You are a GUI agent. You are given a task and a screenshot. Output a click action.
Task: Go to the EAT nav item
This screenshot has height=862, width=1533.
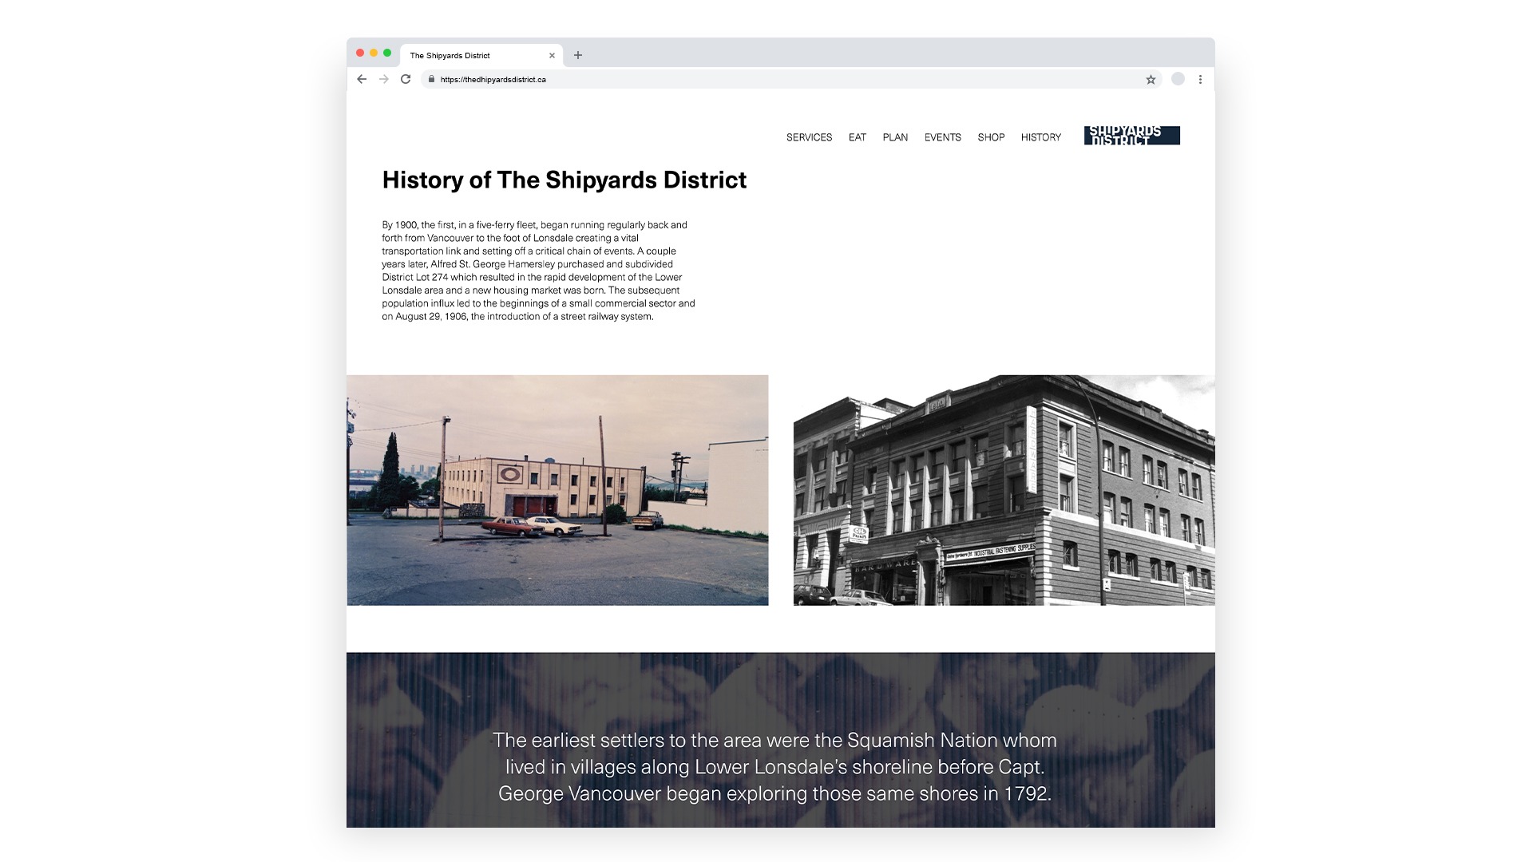[x=858, y=137]
